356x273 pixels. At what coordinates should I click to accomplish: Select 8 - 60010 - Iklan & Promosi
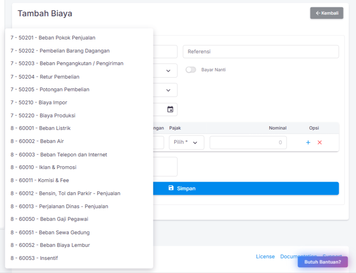[x=44, y=167]
